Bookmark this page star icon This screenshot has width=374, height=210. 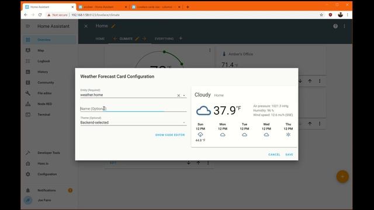coord(321,15)
